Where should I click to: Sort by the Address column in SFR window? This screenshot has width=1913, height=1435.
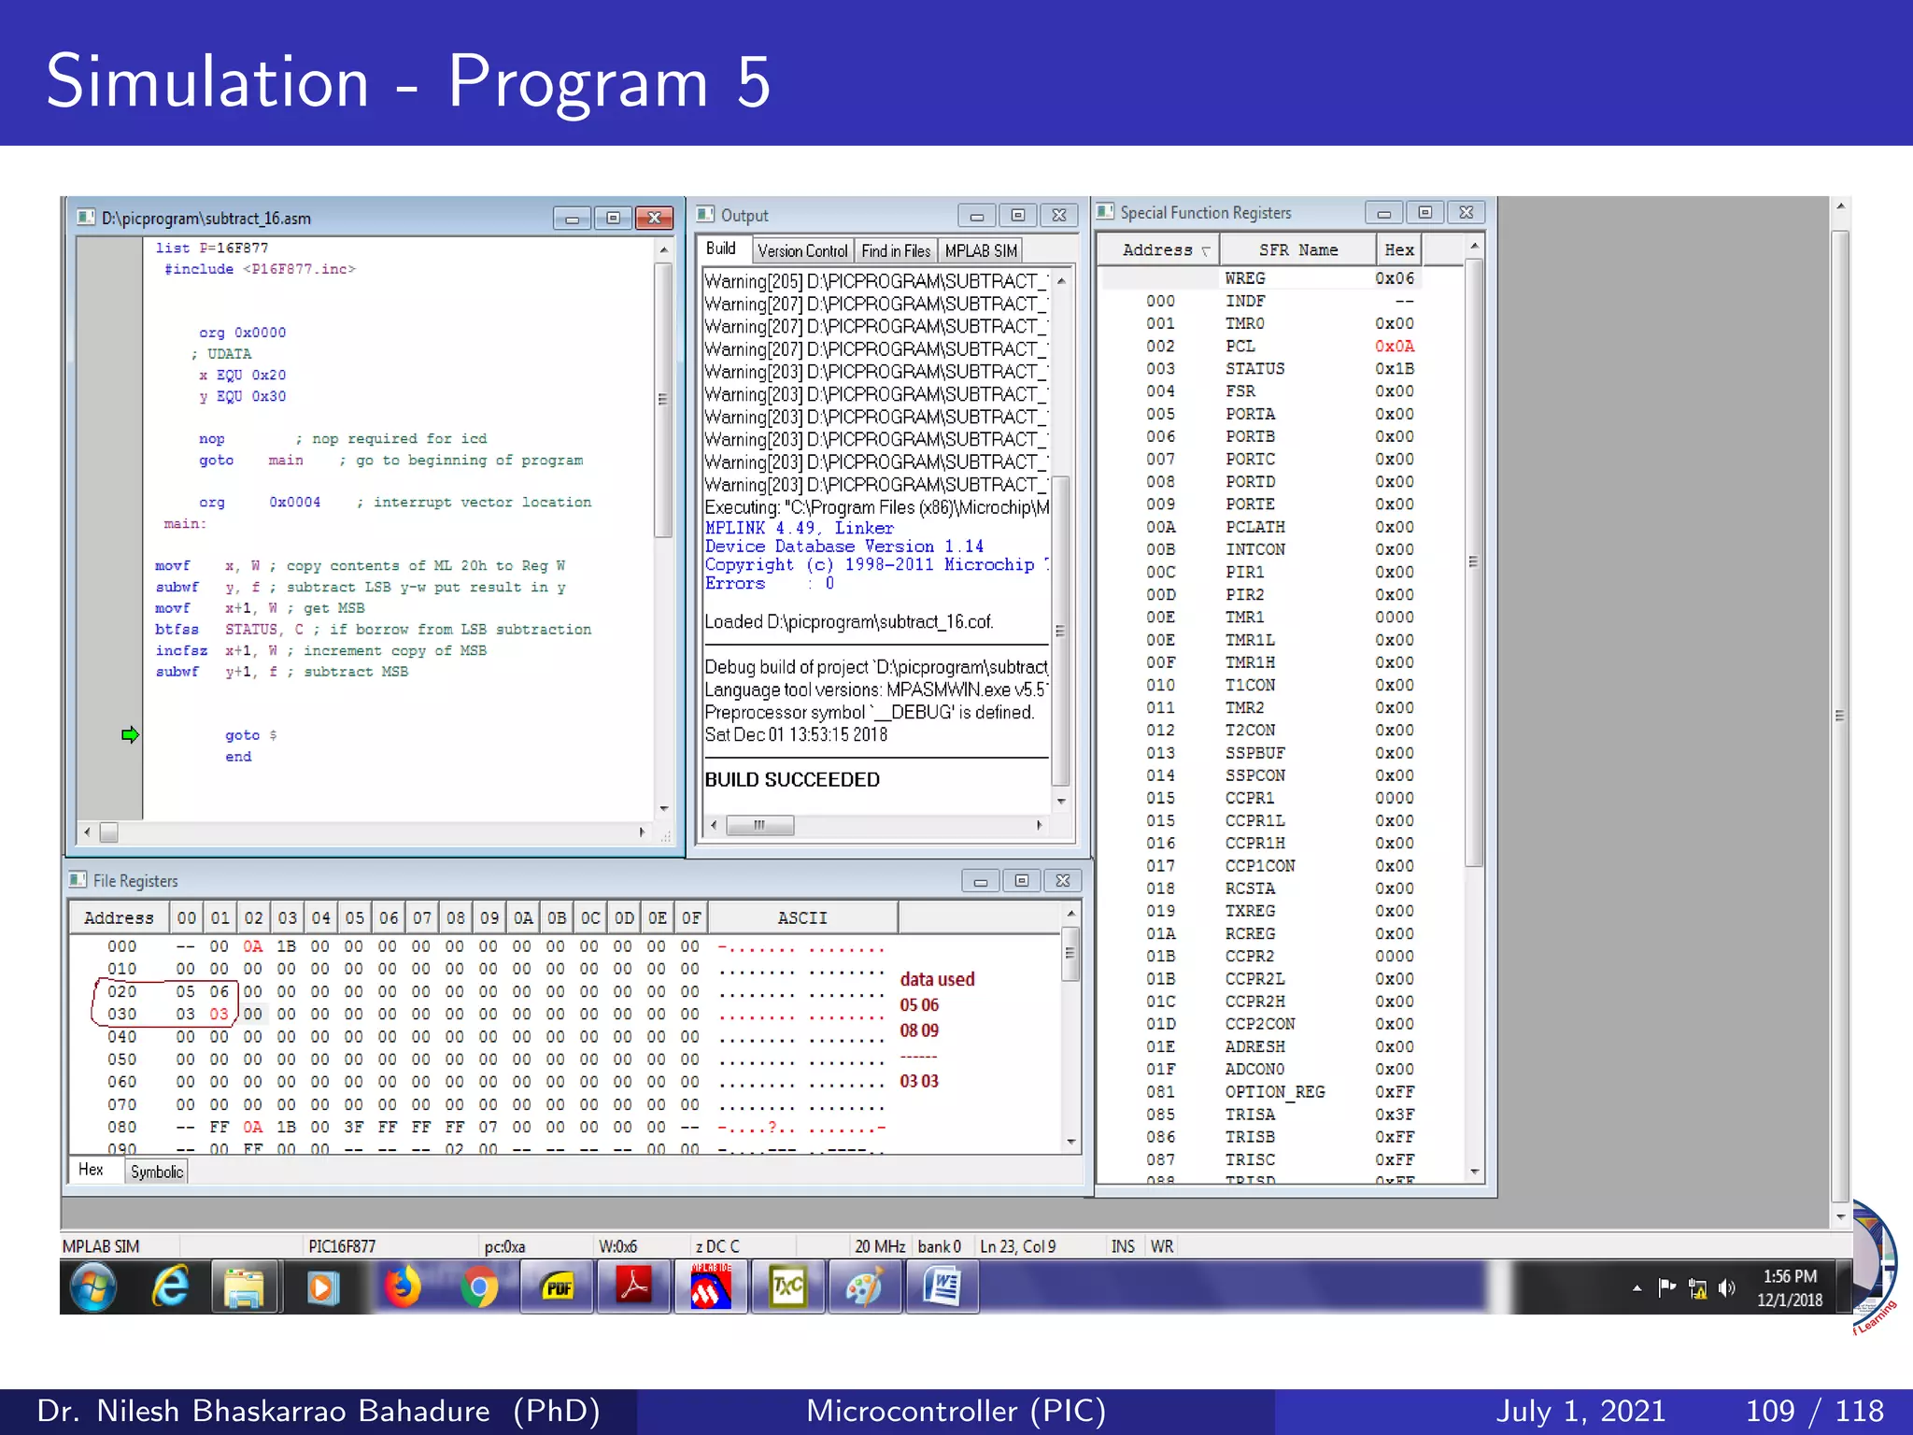coord(1157,249)
